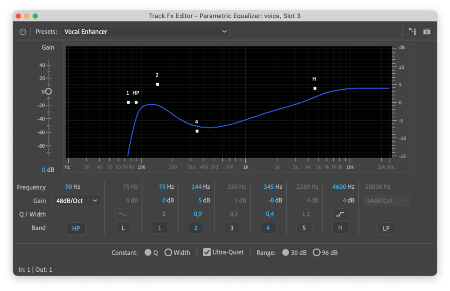
Task: Open the 48dB/Oct high-pass slope dropdown
Action: pos(76,201)
